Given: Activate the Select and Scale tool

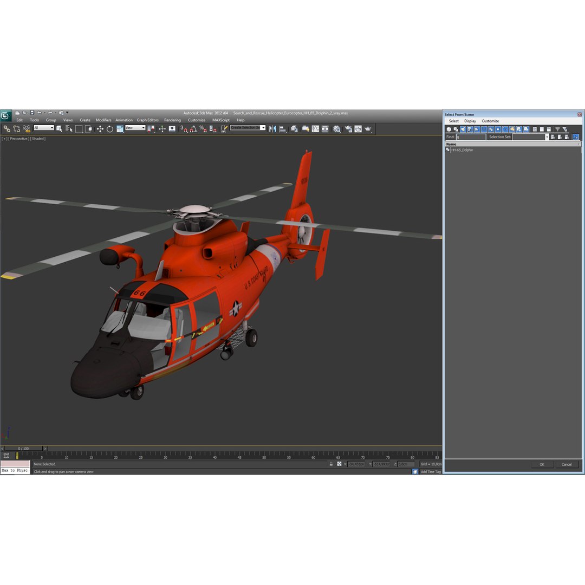Looking at the screenshot, I should (120, 129).
